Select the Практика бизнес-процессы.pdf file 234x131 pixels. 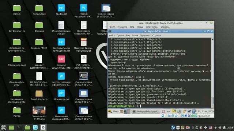84,42
